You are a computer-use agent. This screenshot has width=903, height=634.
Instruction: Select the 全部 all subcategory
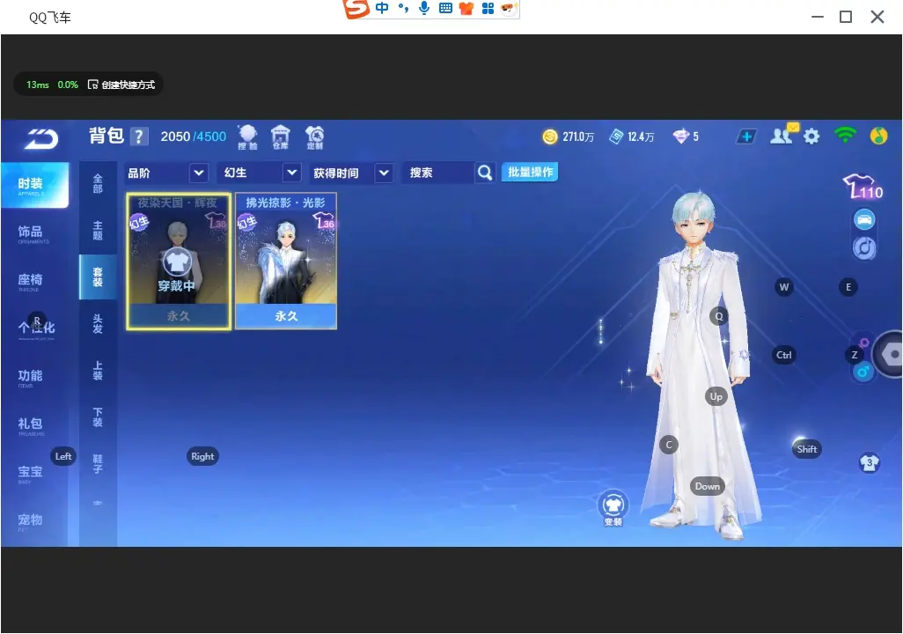pyautogui.click(x=98, y=183)
